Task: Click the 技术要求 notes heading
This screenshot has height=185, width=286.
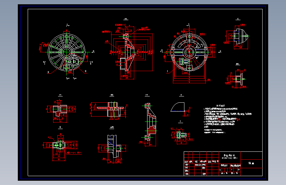Action: tap(220, 106)
